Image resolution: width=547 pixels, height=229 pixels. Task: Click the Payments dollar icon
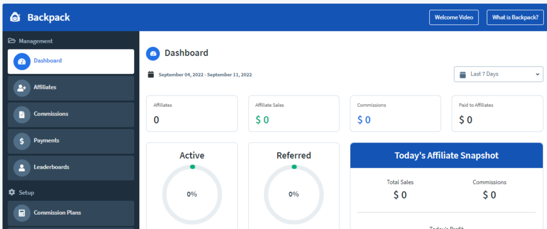pyautogui.click(x=22, y=141)
